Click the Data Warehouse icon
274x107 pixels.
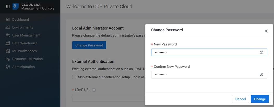(x=8, y=43)
